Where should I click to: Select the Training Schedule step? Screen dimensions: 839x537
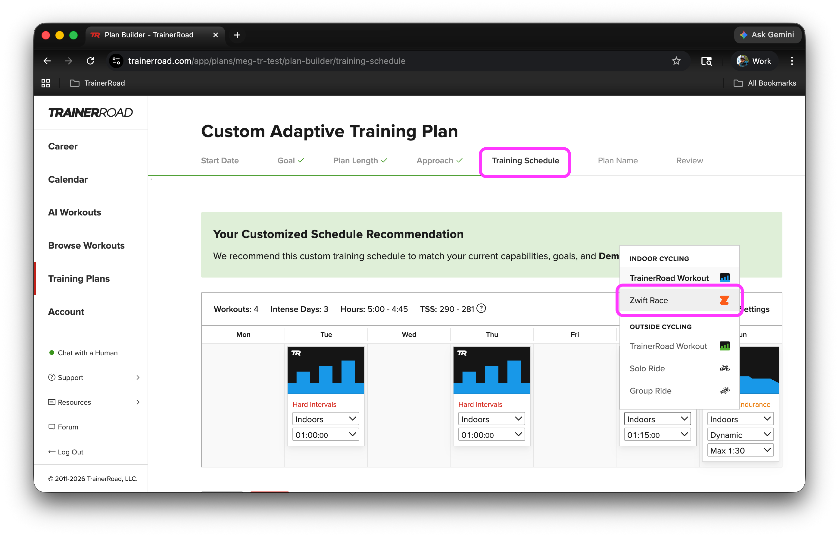coord(526,161)
